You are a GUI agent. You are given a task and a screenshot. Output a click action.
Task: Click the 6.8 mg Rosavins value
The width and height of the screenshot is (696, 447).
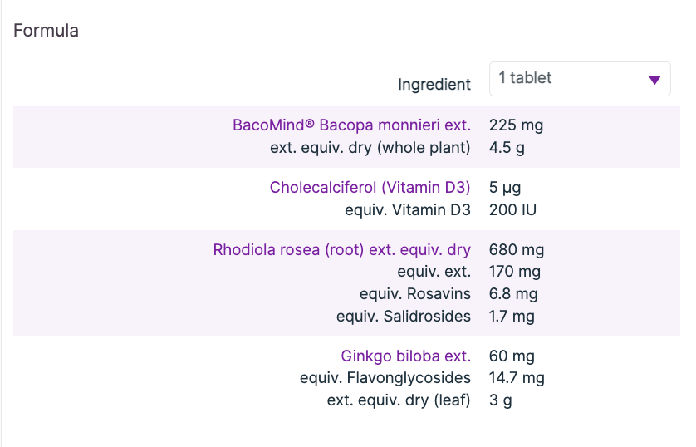[x=513, y=294]
